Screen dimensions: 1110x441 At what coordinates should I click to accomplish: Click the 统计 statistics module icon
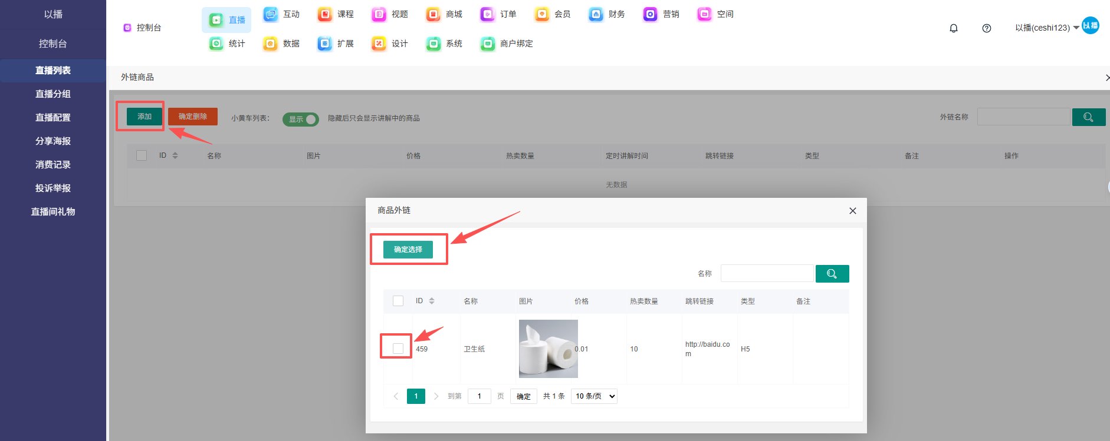click(216, 44)
